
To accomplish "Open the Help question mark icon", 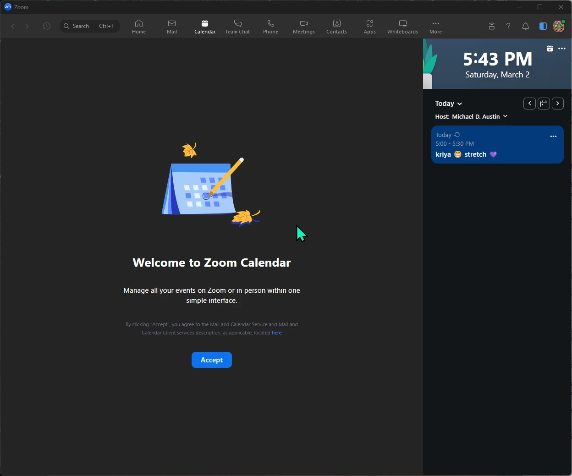I will (x=508, y=26).
